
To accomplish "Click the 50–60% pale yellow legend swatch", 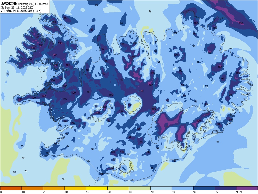I will (x=118, y=188).
